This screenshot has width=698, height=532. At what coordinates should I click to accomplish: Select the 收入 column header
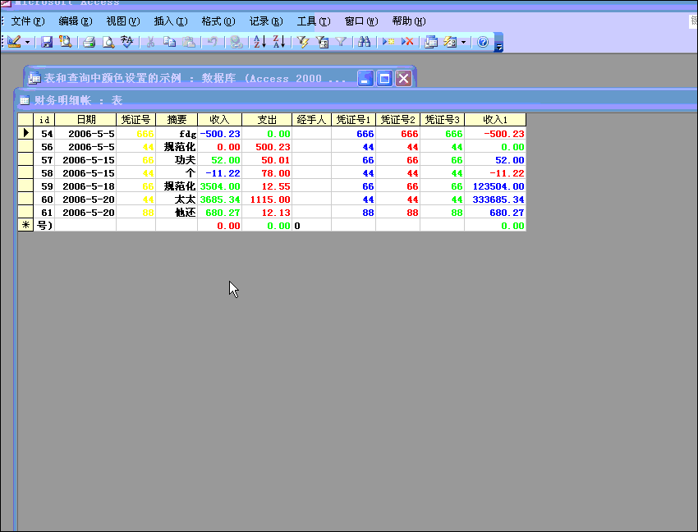[x=220, y=119]
